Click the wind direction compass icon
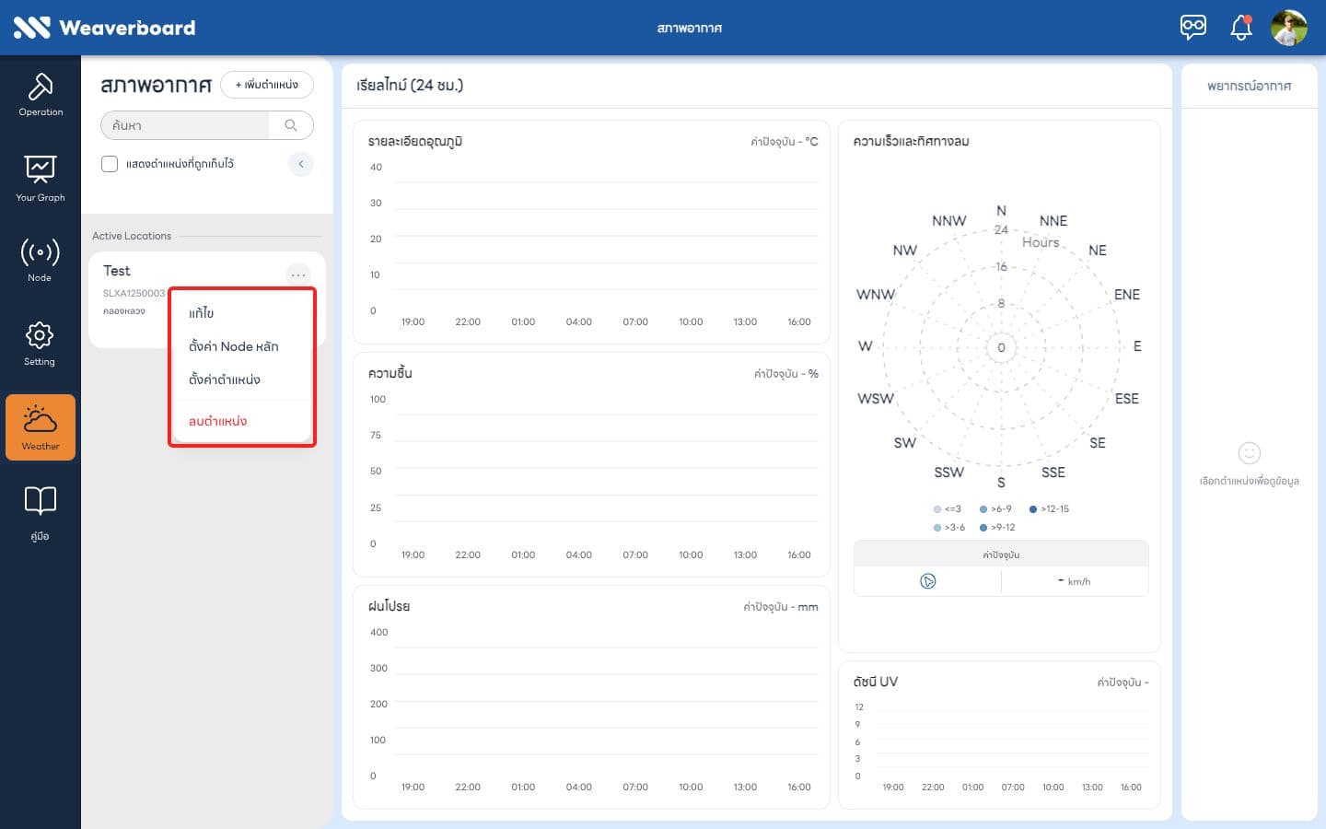This screenshot has width=1326, height=829. (x=927, y=581)
